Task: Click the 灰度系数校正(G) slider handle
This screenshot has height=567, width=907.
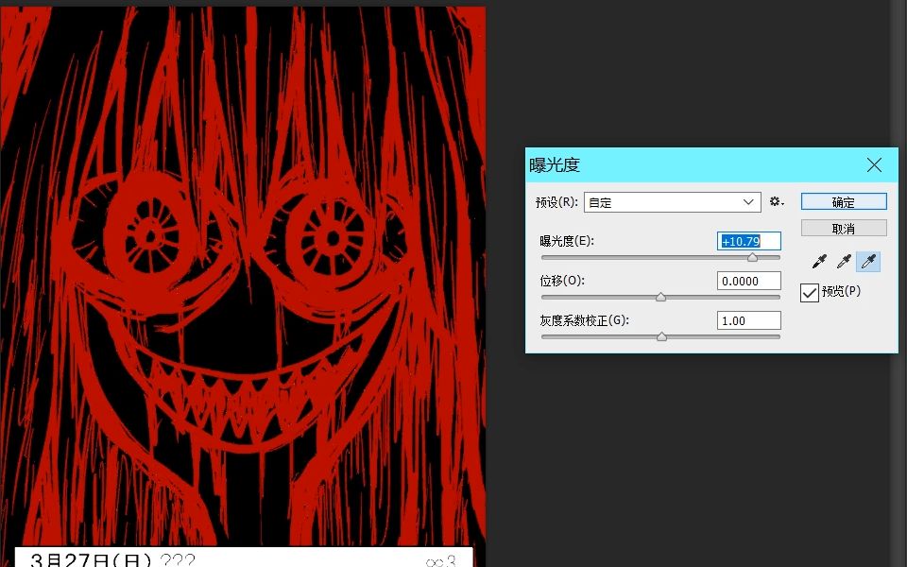Action: (661, 336)
